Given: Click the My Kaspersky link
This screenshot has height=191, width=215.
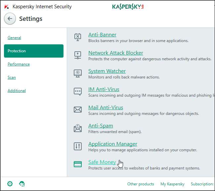Looking at the screenshot, I should pyautogui.click(x=172, y=184).
